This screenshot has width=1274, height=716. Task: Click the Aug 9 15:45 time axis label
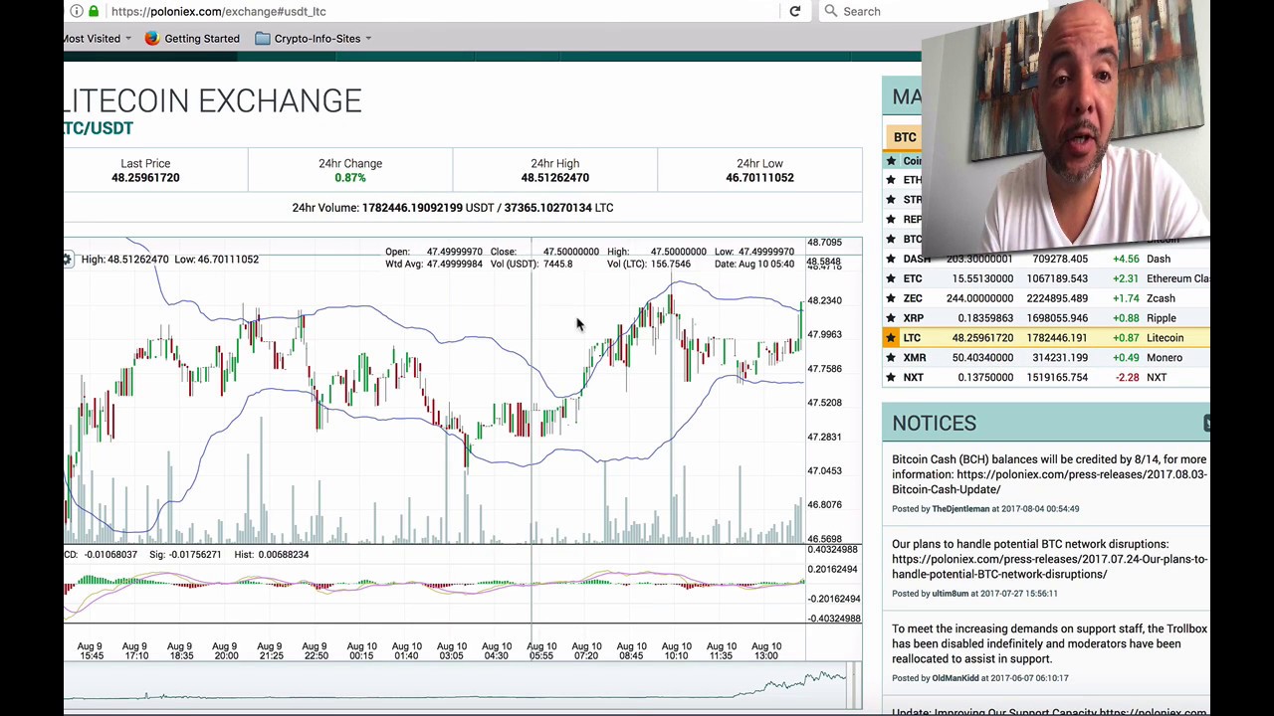[92, 650]
